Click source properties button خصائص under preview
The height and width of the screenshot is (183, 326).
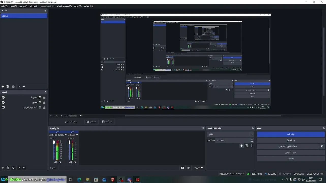pos(91,122)
